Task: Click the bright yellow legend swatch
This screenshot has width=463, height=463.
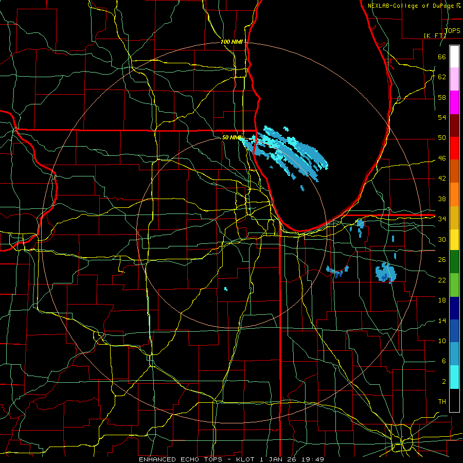Action: [454, 240]
